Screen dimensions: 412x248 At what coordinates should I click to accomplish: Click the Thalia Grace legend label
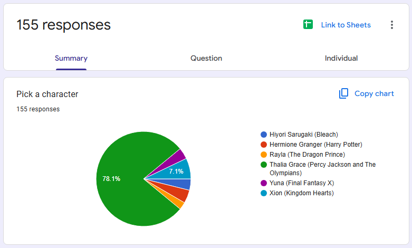322,169
